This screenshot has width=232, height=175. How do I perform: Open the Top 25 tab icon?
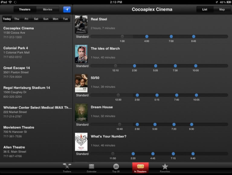[116, 167]
